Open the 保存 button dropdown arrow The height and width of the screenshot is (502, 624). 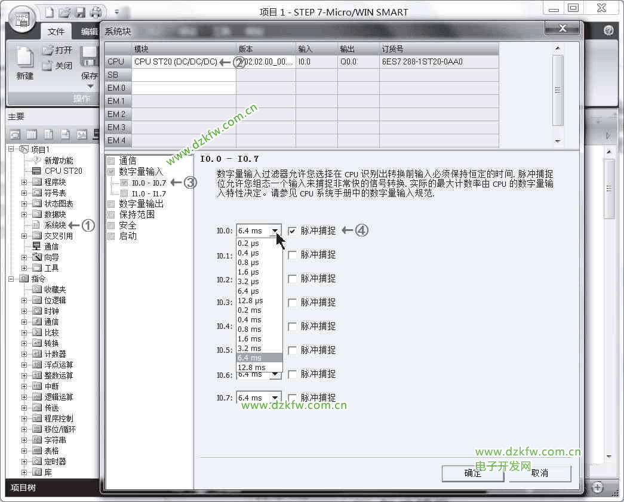click(90, 87)
